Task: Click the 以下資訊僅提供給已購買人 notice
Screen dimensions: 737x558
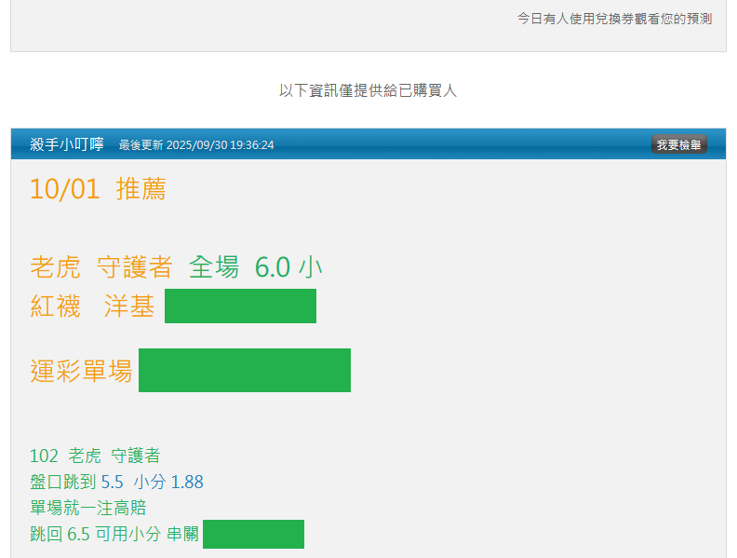Action: [368, 90]
